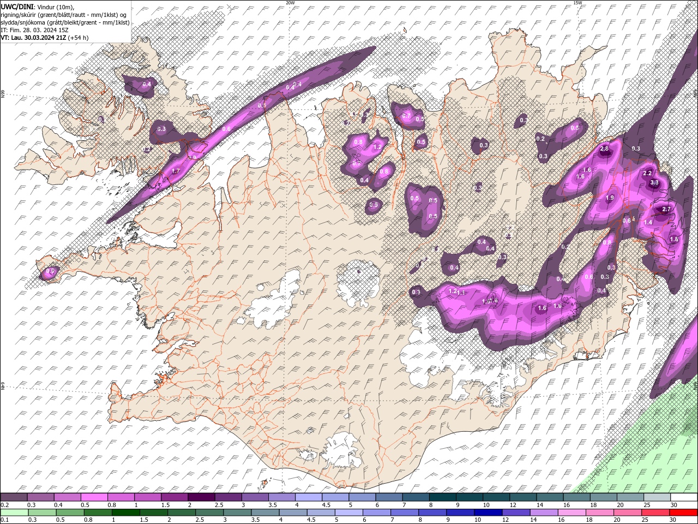Pick the deep blue swatch starting at 10 in bottom scale
This screenshot has height=524, width=698.
tap(488, 513)
